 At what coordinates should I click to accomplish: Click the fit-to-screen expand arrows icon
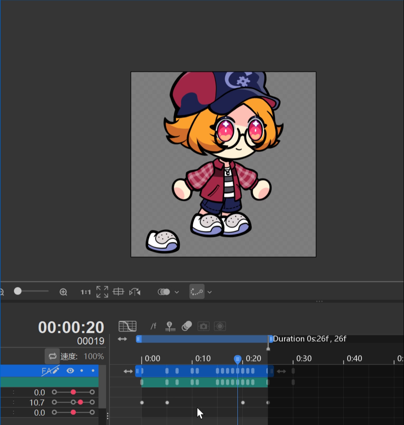(102, 292)
